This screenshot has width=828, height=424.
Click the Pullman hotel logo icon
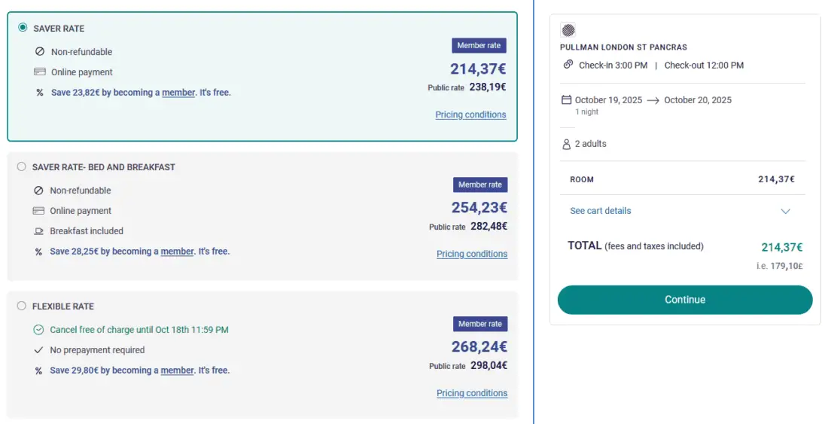click(x=568, y=31)
